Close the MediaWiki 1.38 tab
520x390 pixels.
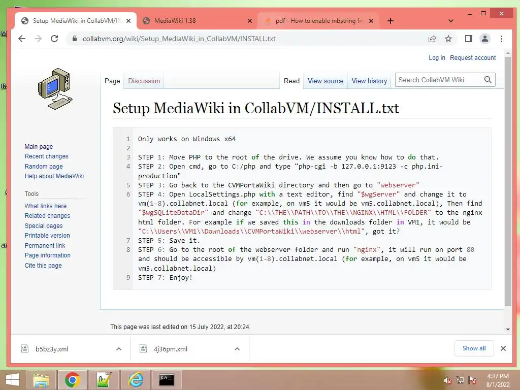tap(250, 21)
